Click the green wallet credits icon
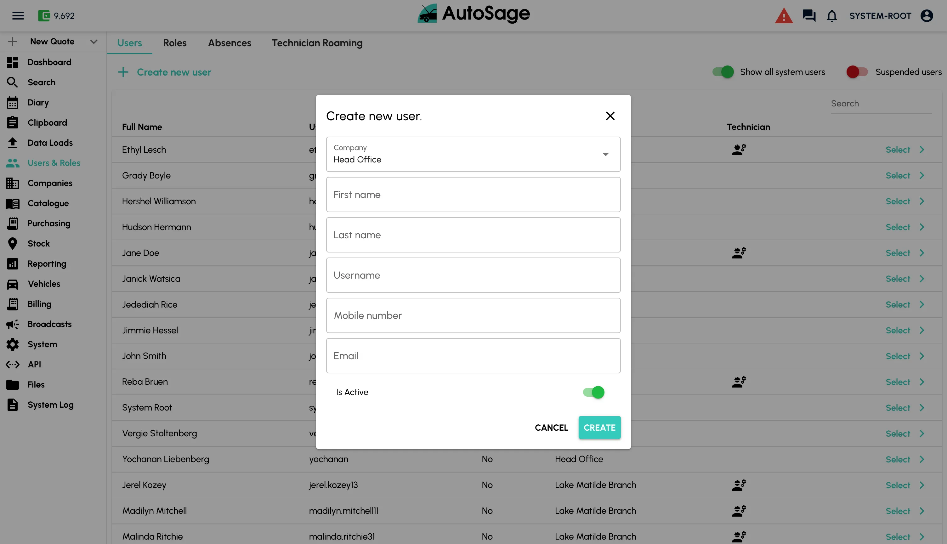 (x=44, y=16)
